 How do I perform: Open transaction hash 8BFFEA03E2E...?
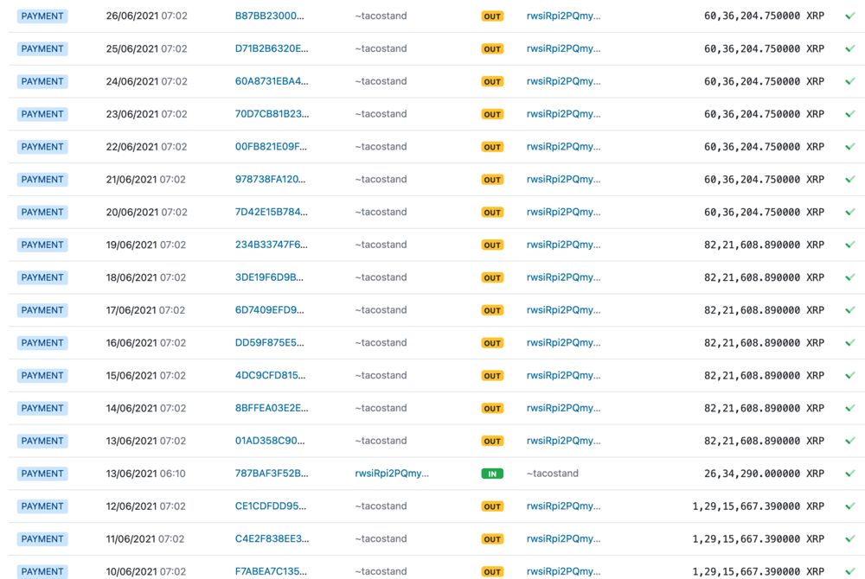coord(272,408)
